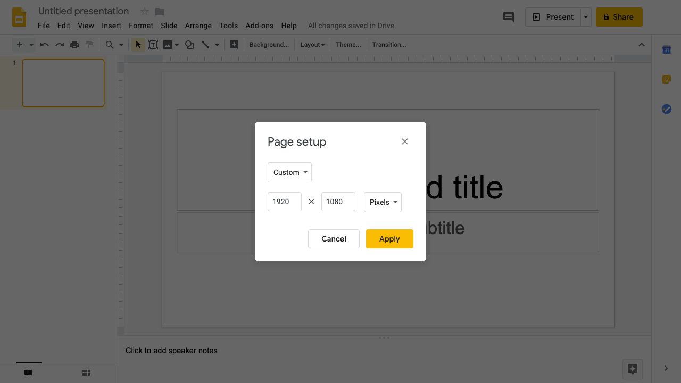Open the Explore icon at bottom right
The image size is (681, 383).
click(633, 369)
